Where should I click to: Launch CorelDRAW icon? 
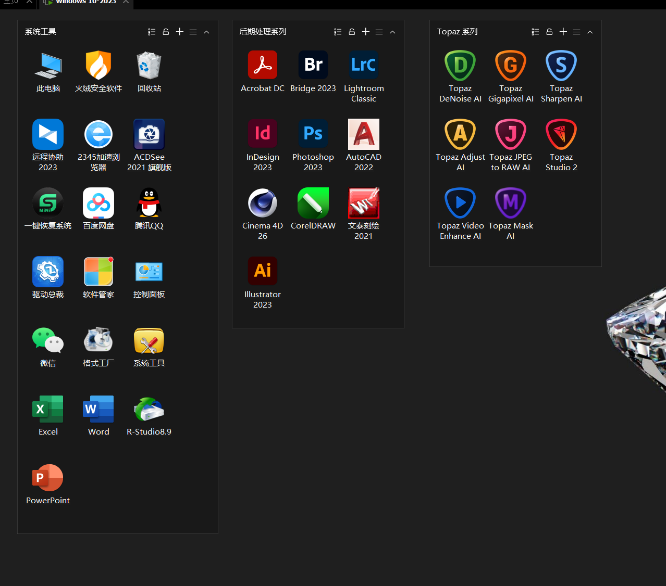pos(313,203)
